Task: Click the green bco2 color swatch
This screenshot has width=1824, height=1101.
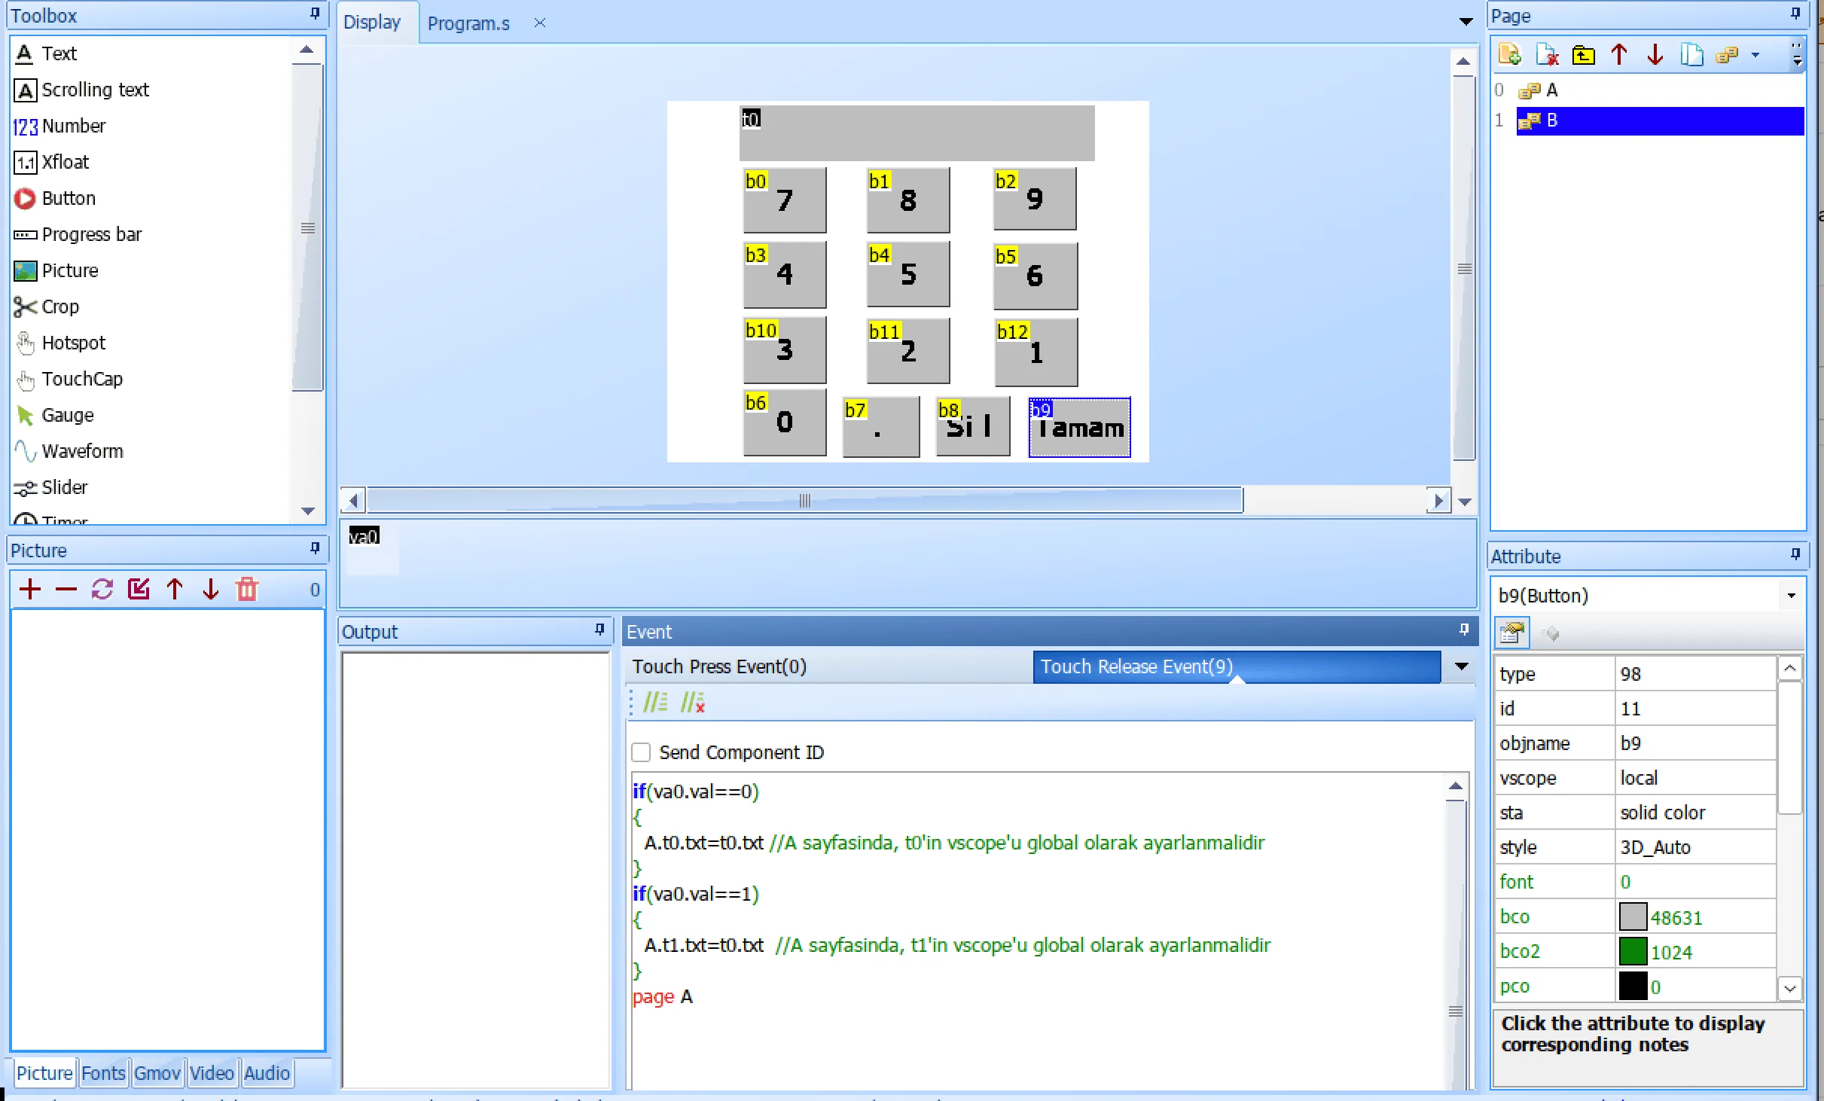Action: click(x=1633, y=952)
